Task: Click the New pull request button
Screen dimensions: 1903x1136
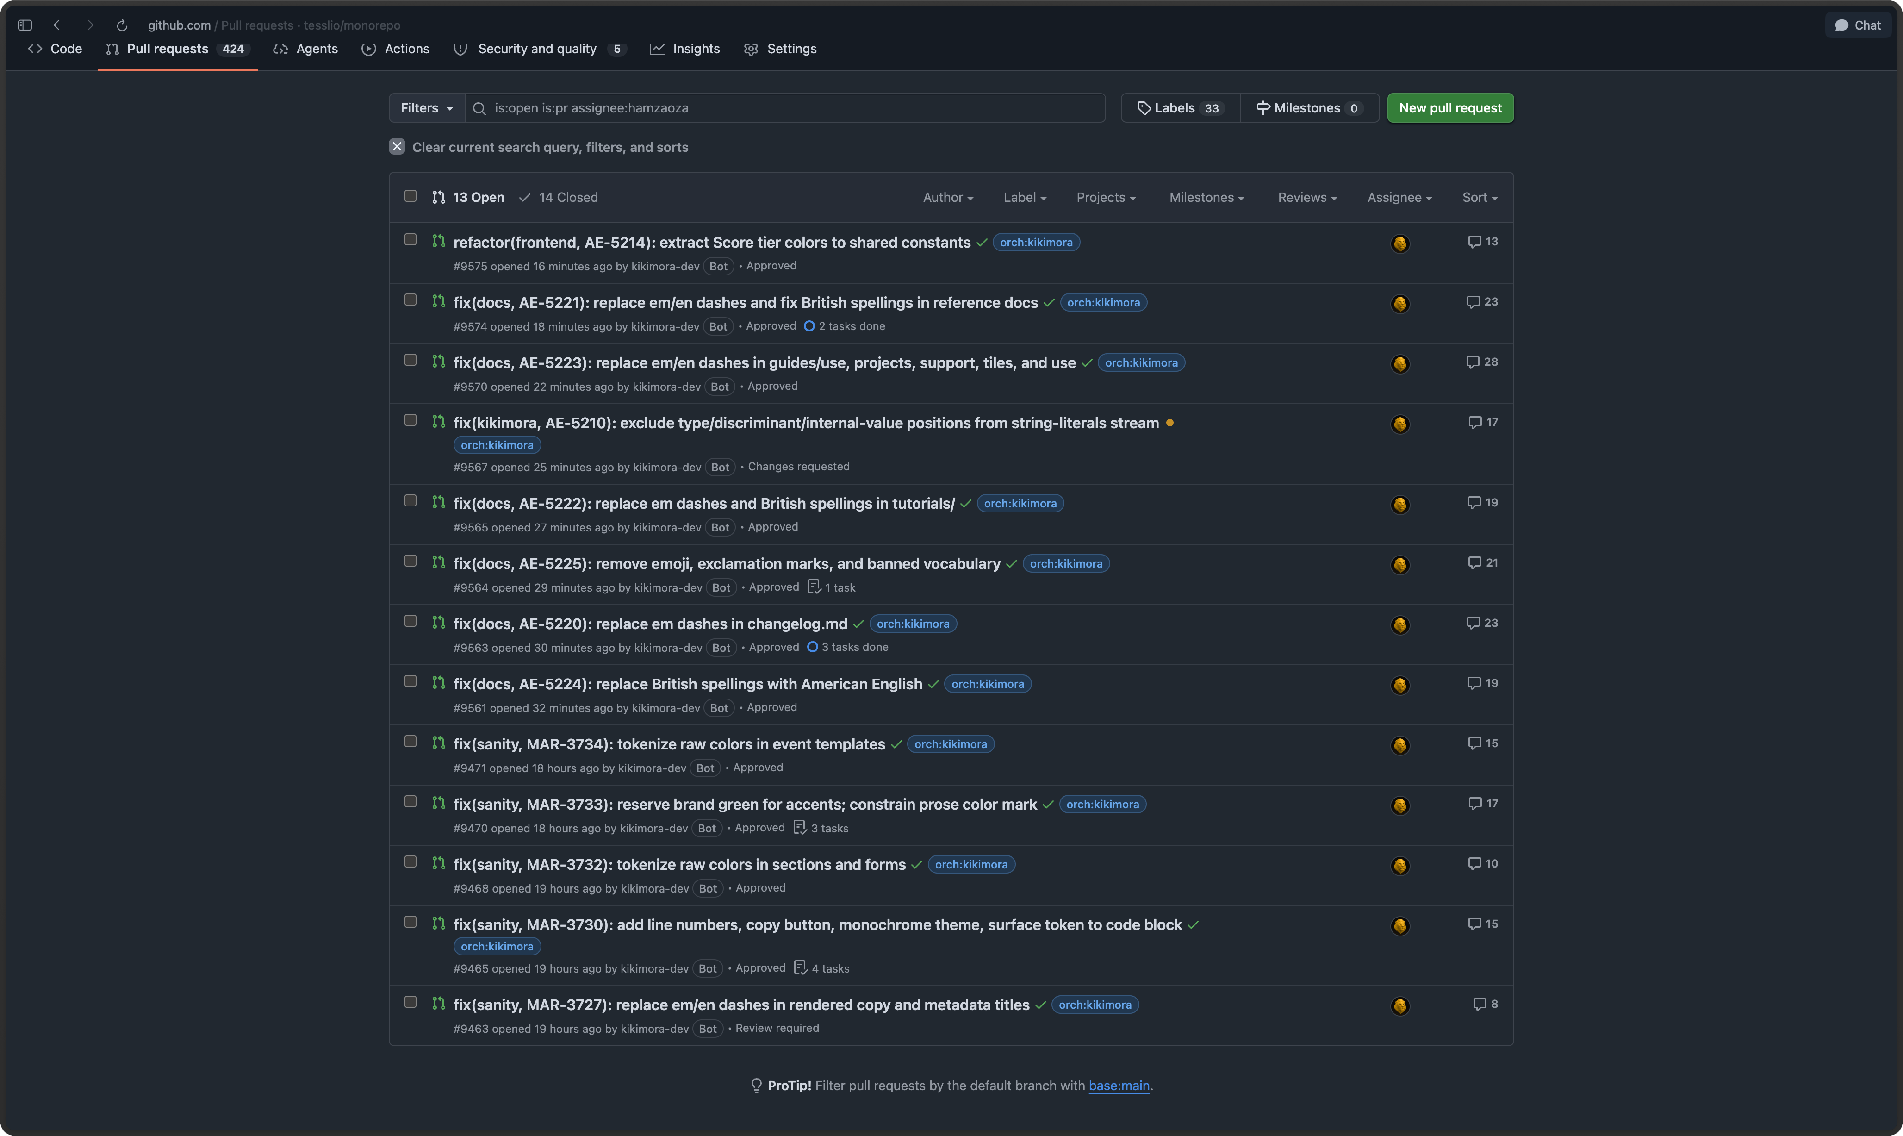Action: click(x=1450, y=108)
